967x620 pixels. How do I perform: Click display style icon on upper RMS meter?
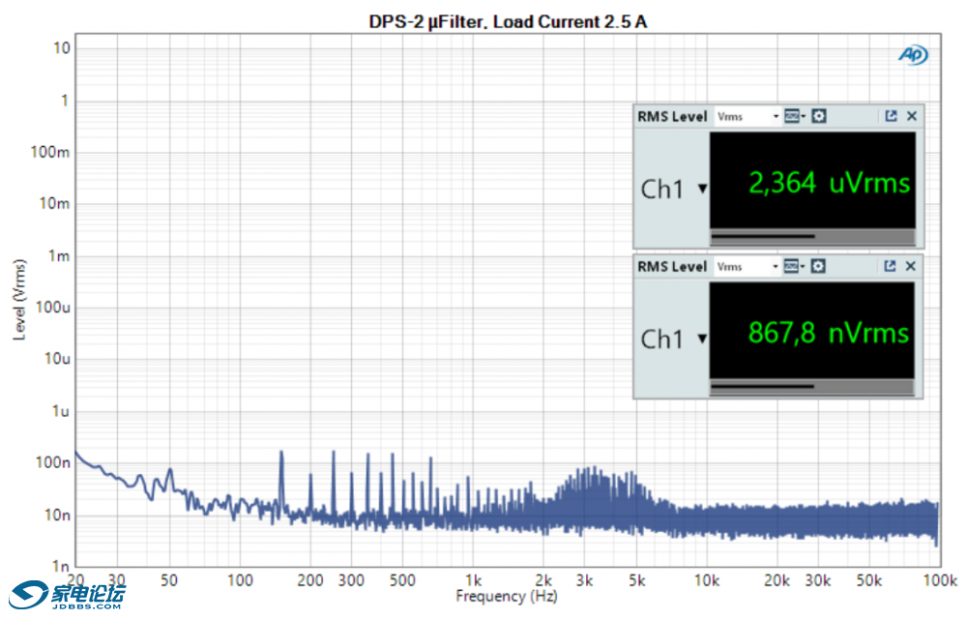(793, 116)
